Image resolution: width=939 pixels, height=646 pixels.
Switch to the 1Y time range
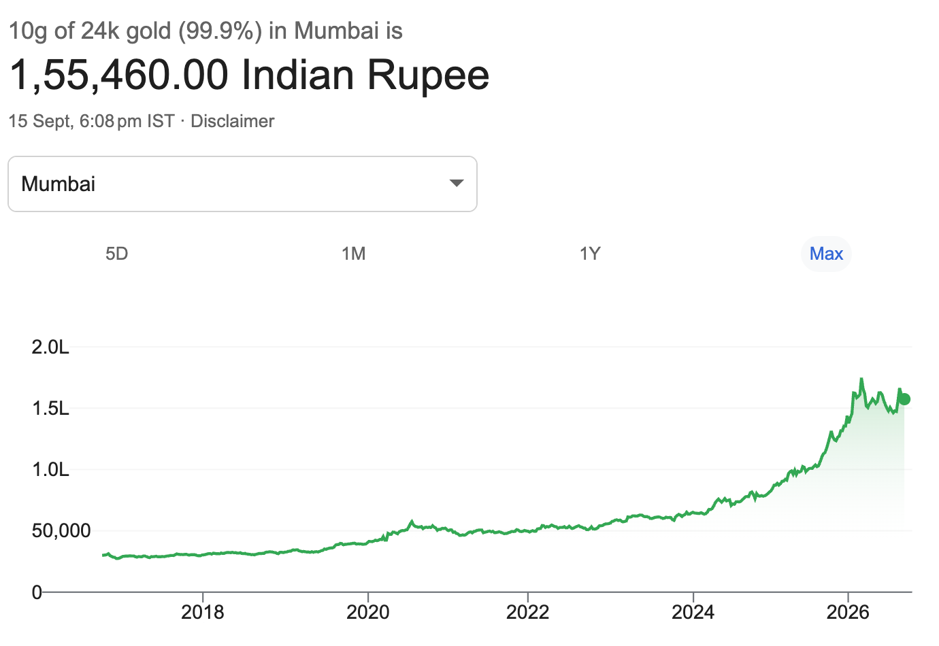pos(590,254)
